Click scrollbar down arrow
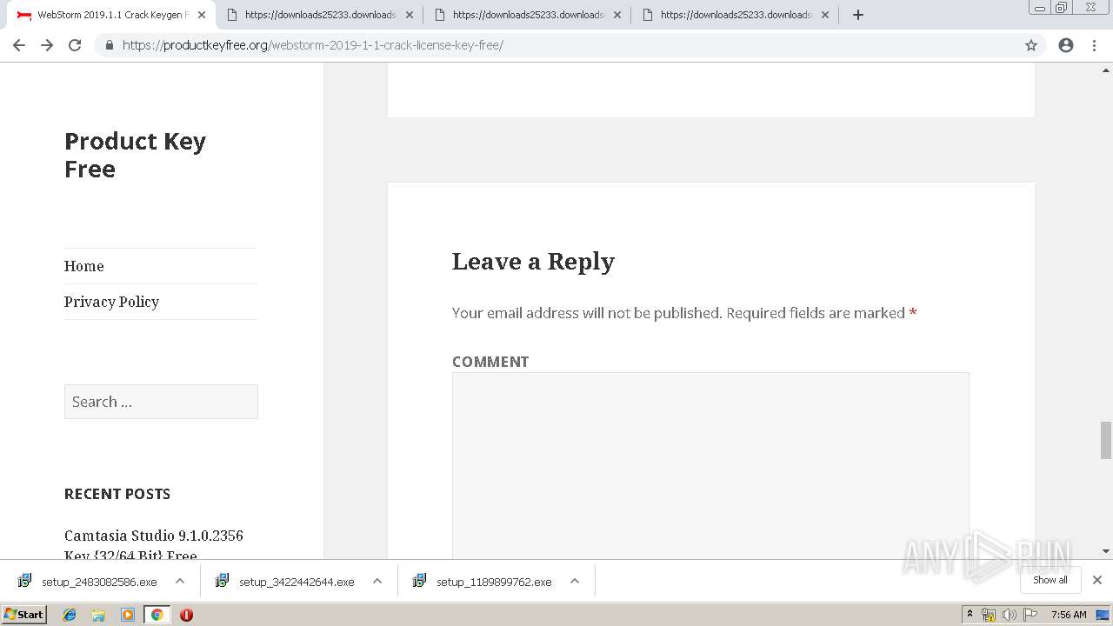Viewport: 1113px width, 626px height. pyautogui.click(x=1106, y=551)
